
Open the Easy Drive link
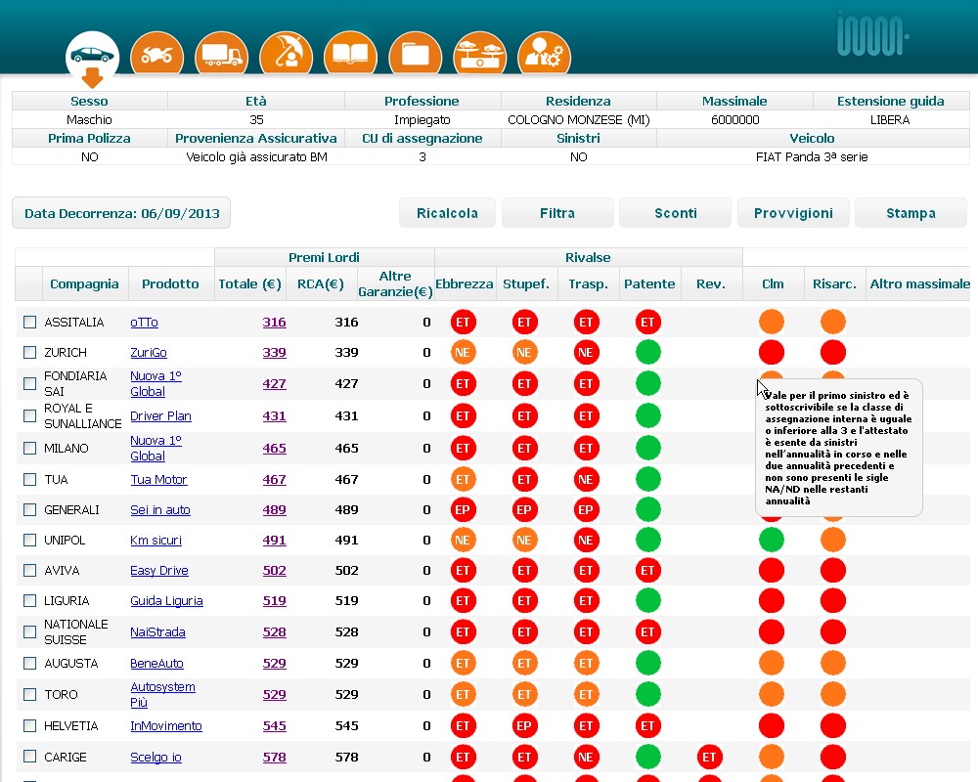159,570
